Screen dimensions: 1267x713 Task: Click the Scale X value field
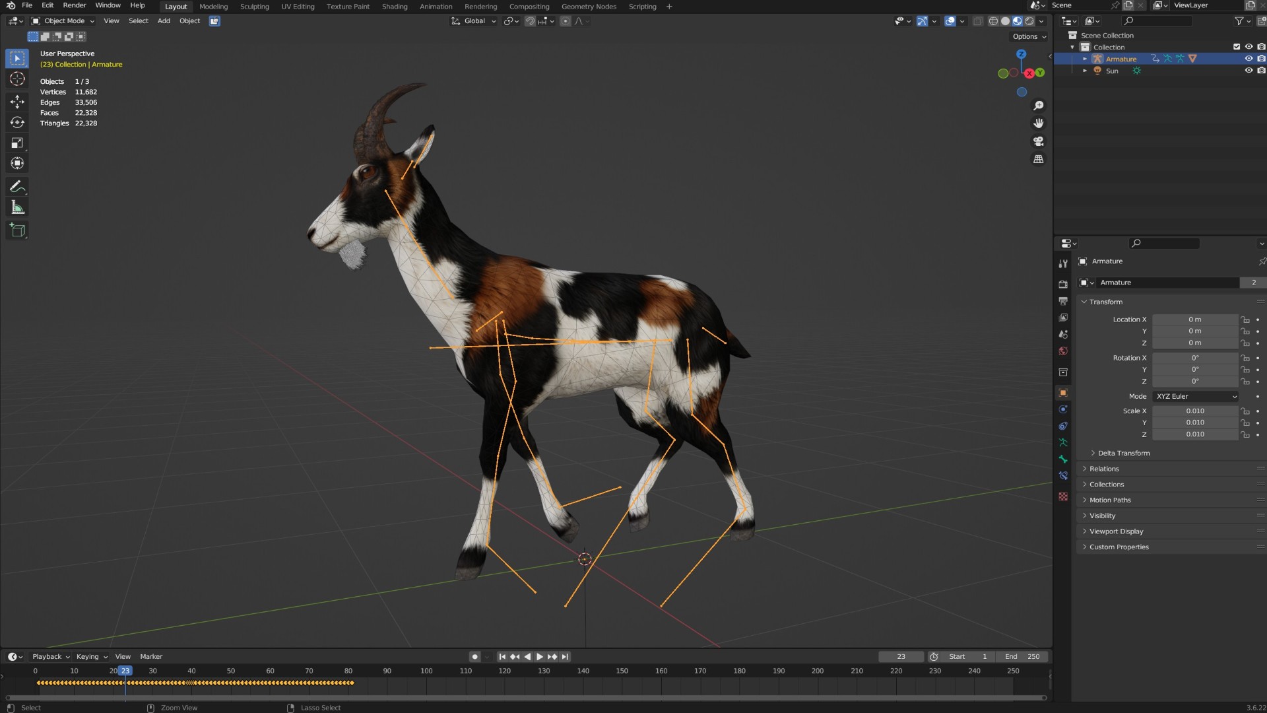(x=1195, y=411)
